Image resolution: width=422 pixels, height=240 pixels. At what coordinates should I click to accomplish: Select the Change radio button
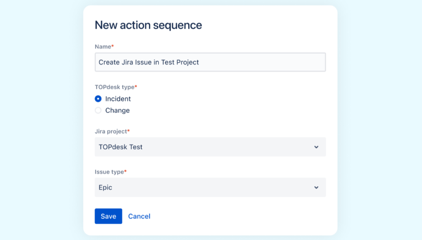pyautogui.click(x=98, y=111)
